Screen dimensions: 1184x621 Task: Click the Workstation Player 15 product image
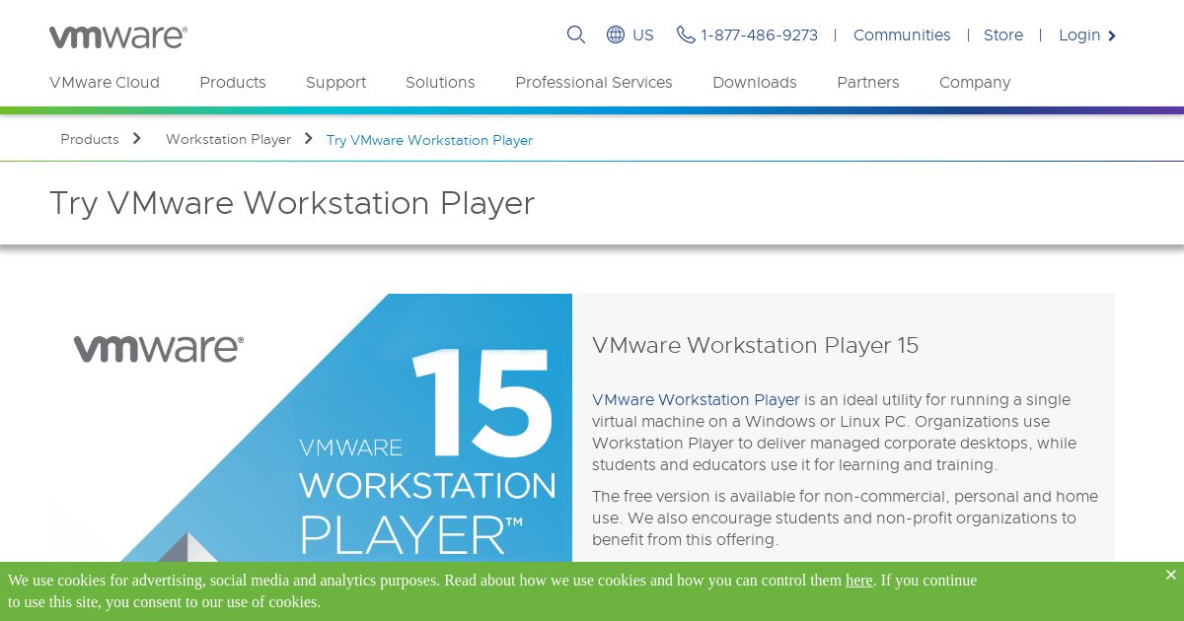(x=311, y=428)
